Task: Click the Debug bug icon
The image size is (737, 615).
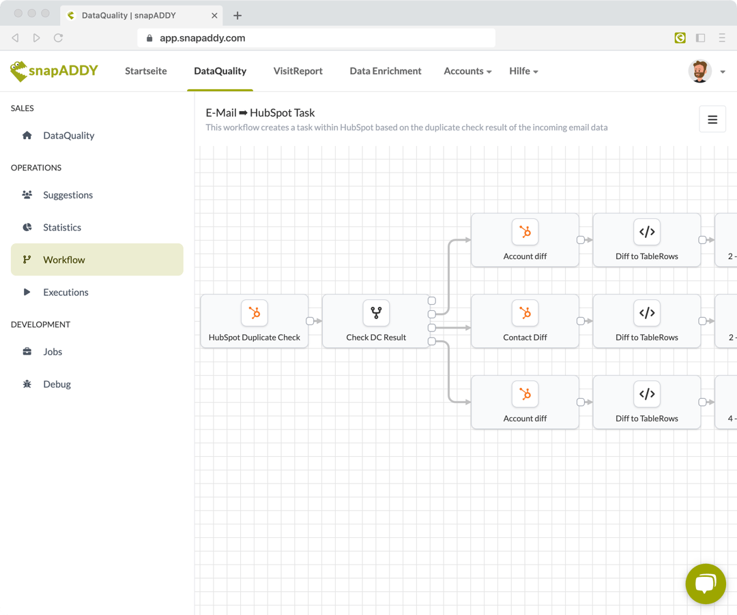Action: (x=27, y=384)
